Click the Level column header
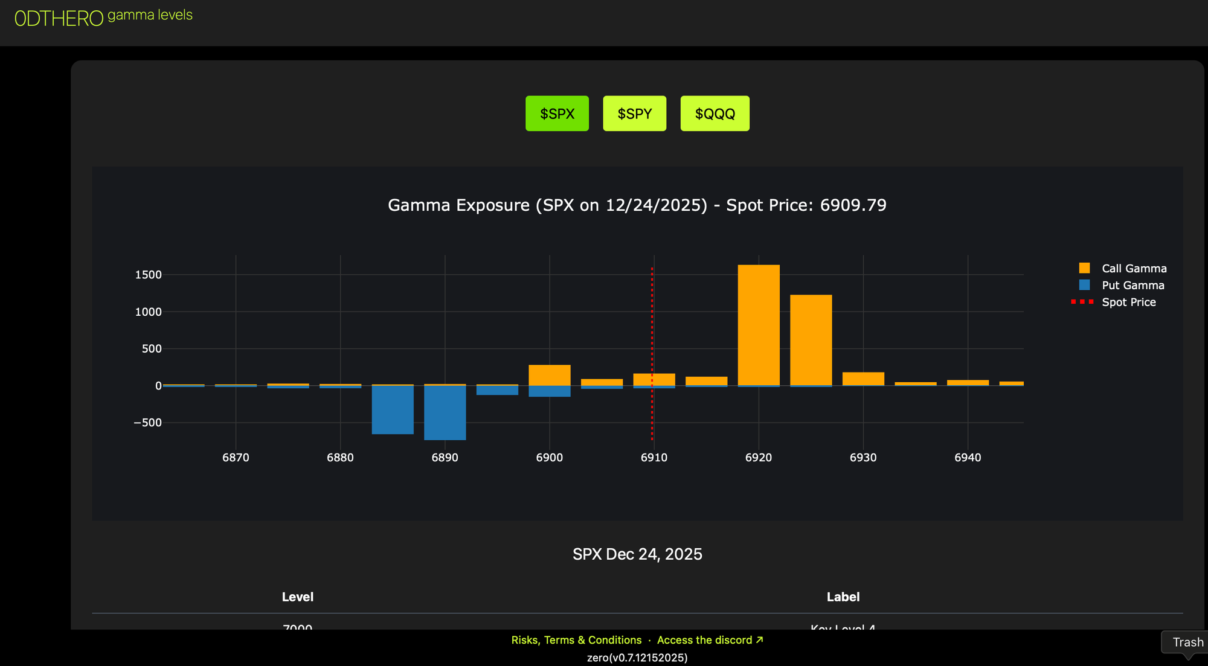The image size is (1208, 666). (x=297, y=597)
